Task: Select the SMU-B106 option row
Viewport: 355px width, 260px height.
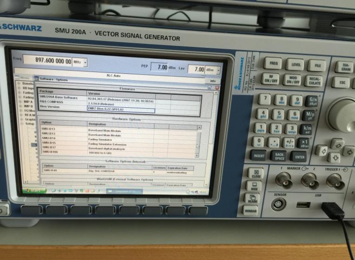Action: (119, 152)
